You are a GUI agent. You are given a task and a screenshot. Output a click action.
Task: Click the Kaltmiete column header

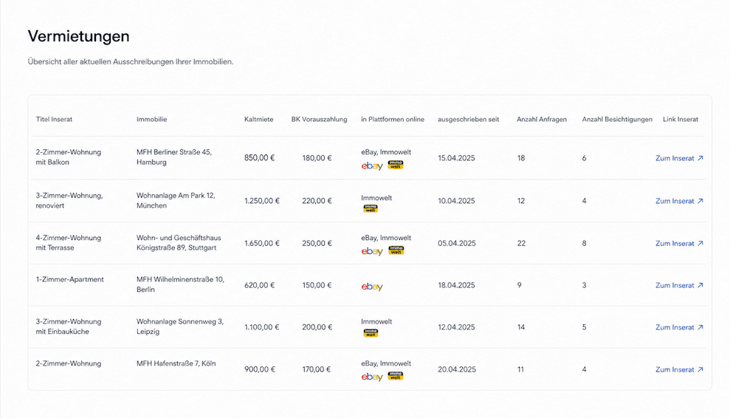(259, 120)
